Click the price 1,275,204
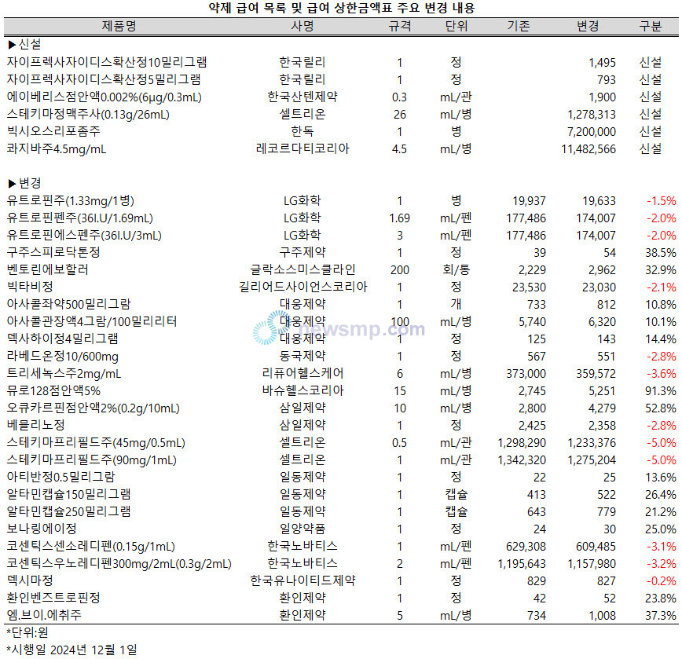 click(x=592, y=460)
